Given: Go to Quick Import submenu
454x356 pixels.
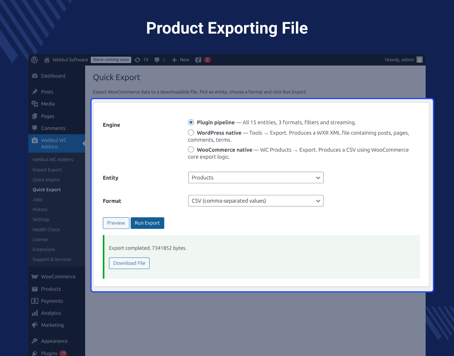Looking at the screenshot, I should click(x=46, y=180).
